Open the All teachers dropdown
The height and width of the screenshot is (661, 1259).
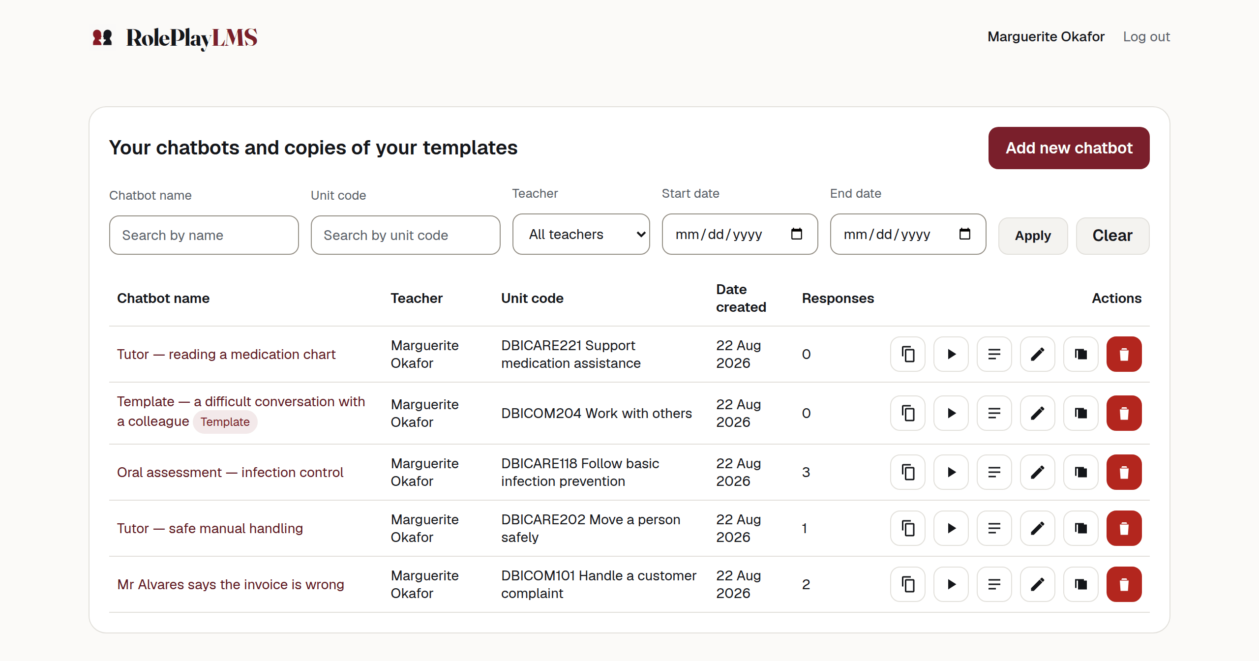581,234
